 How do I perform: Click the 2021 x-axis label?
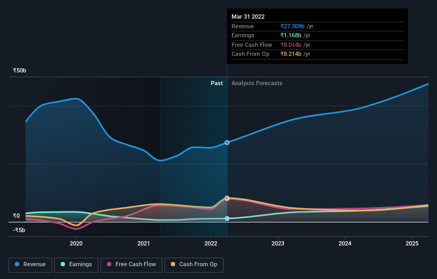pos(144,243)
